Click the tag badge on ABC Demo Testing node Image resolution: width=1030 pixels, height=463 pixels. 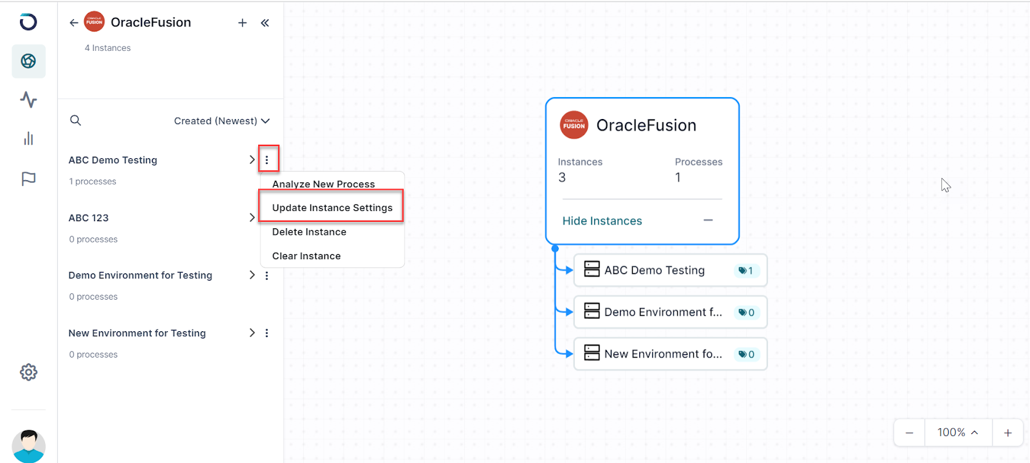tap(746, 271)
